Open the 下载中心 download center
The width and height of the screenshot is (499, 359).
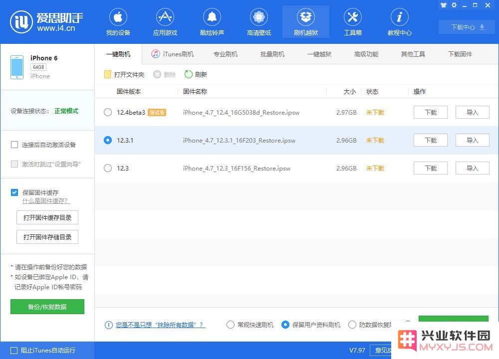tap(468, 27)
